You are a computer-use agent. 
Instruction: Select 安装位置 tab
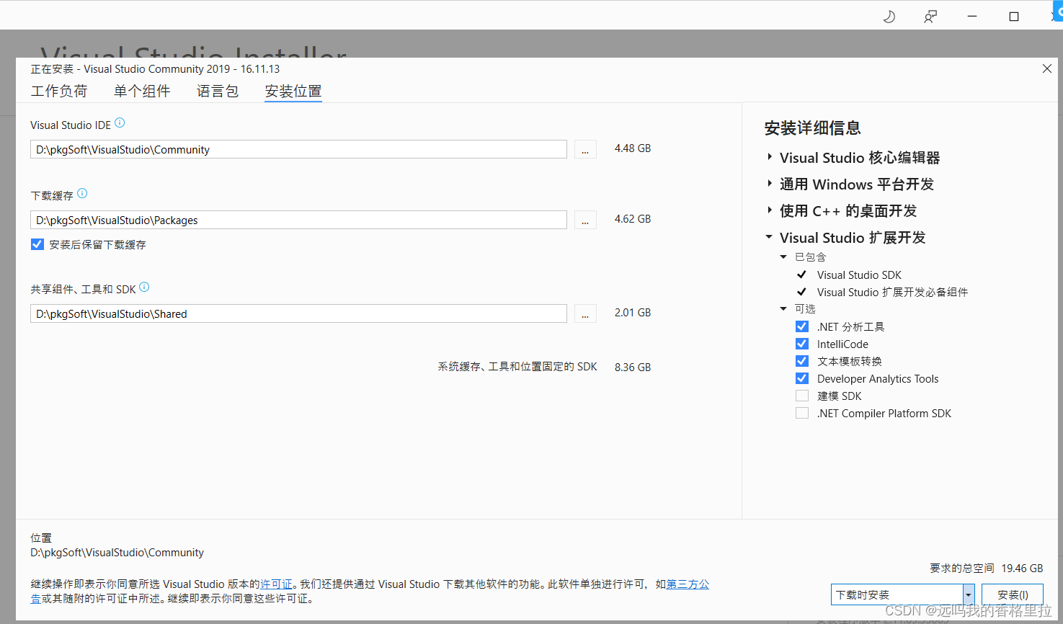click(293, 91)
